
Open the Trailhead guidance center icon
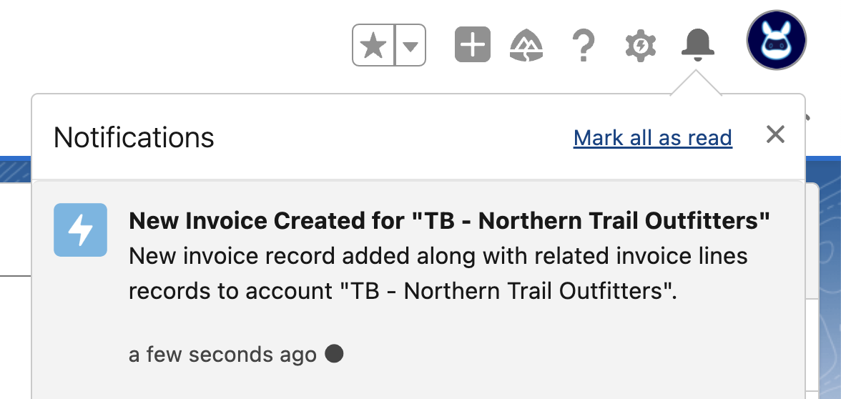526,45
